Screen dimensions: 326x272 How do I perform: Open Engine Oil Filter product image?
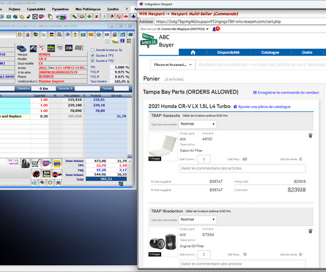[163, 242]
